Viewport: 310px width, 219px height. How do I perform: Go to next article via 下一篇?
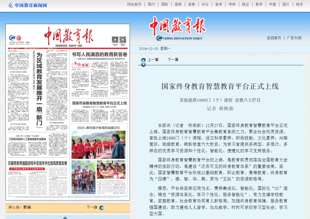173,59
